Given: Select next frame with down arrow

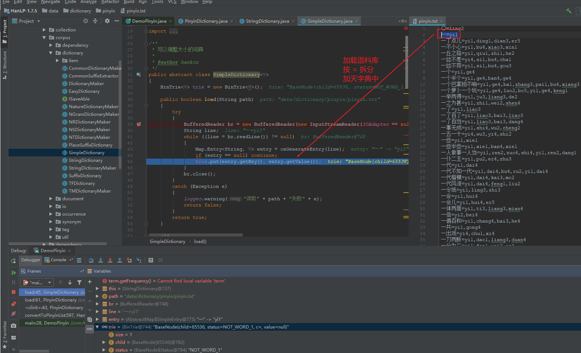Looking at the screenshot, I should pos(70,282).
